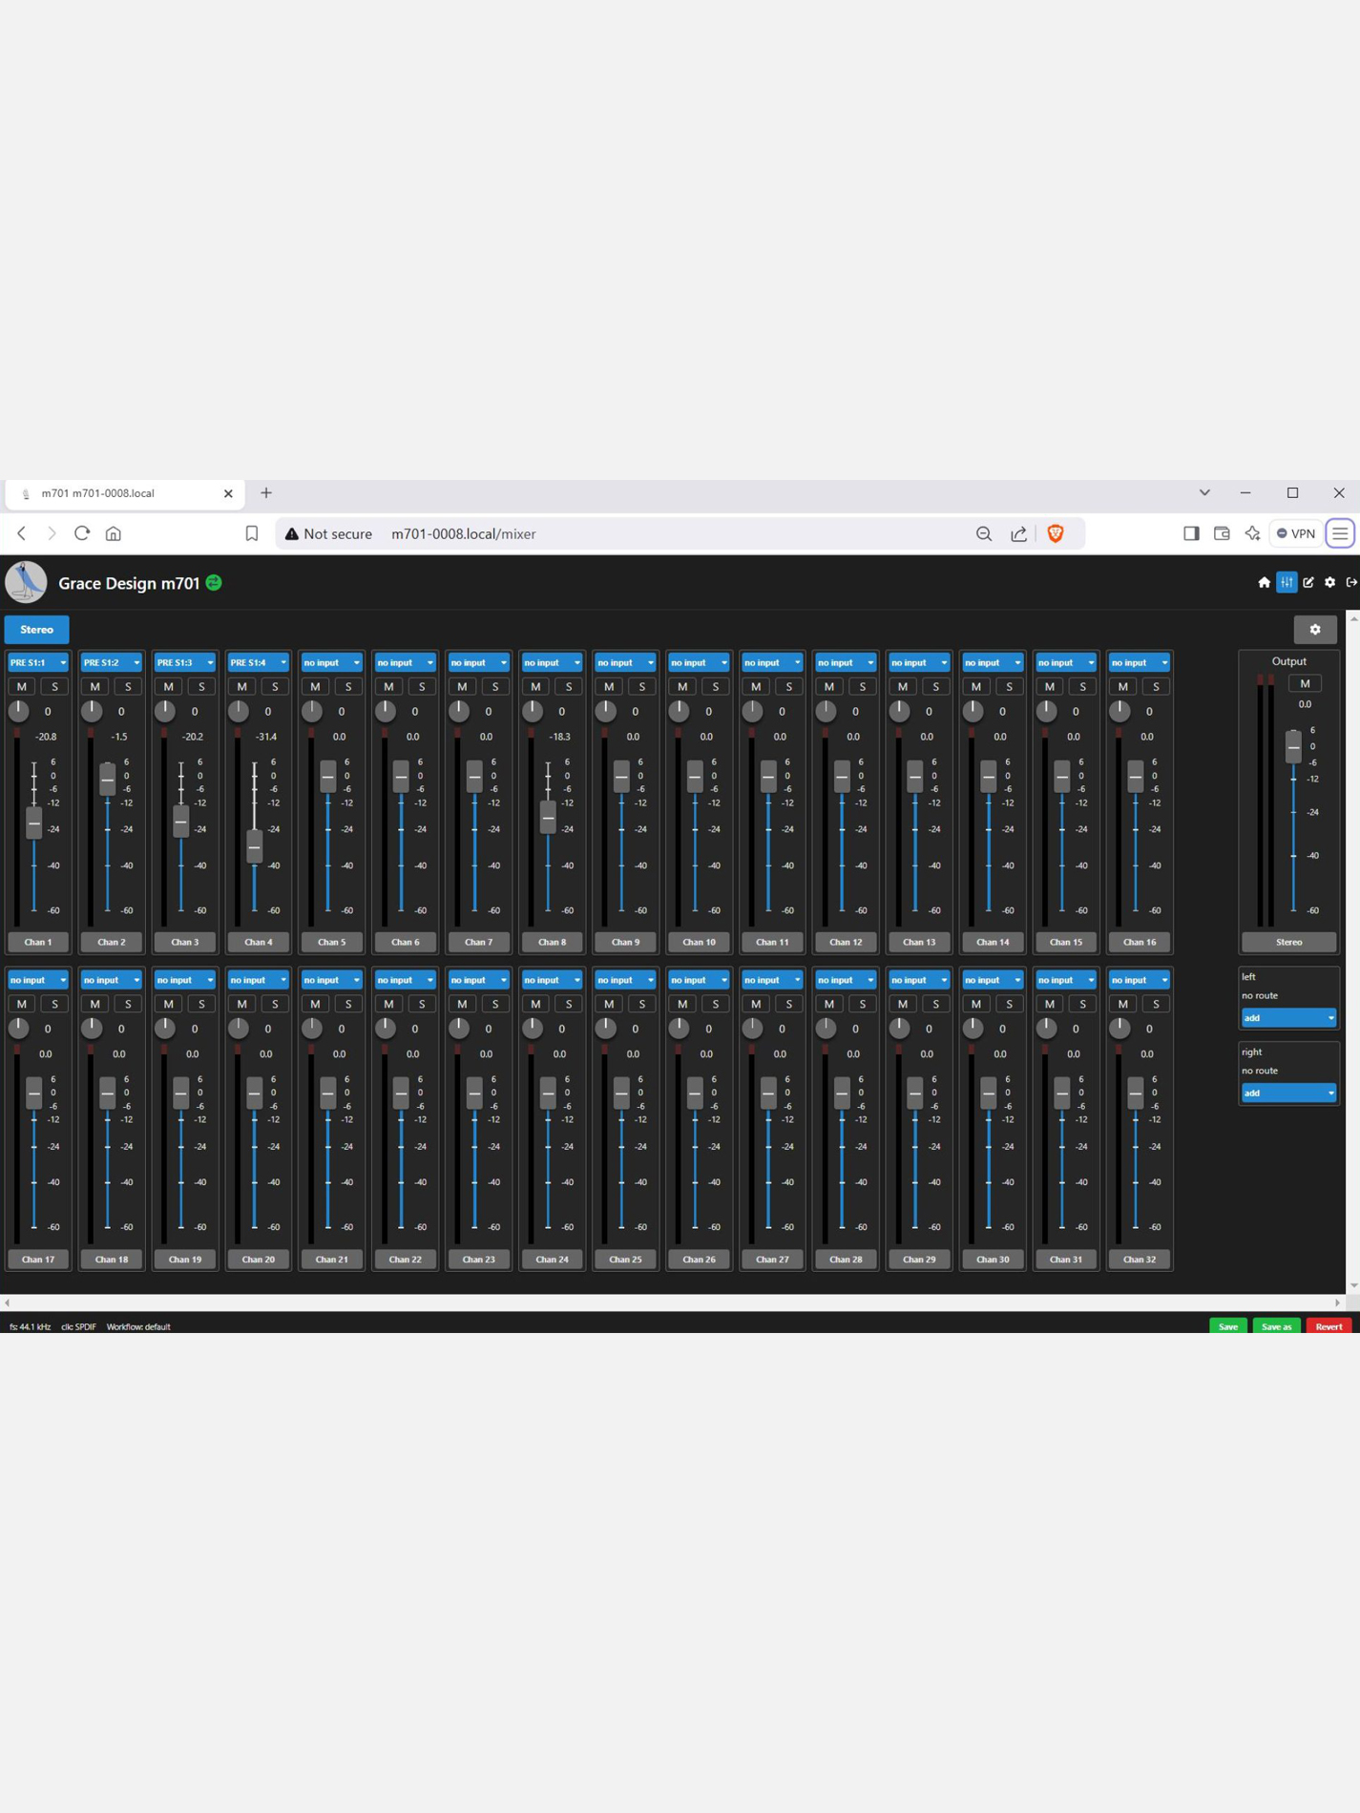Open the left output add route dropdown
This screenshot has height=1813, width=1360.
(1288, 1018)
